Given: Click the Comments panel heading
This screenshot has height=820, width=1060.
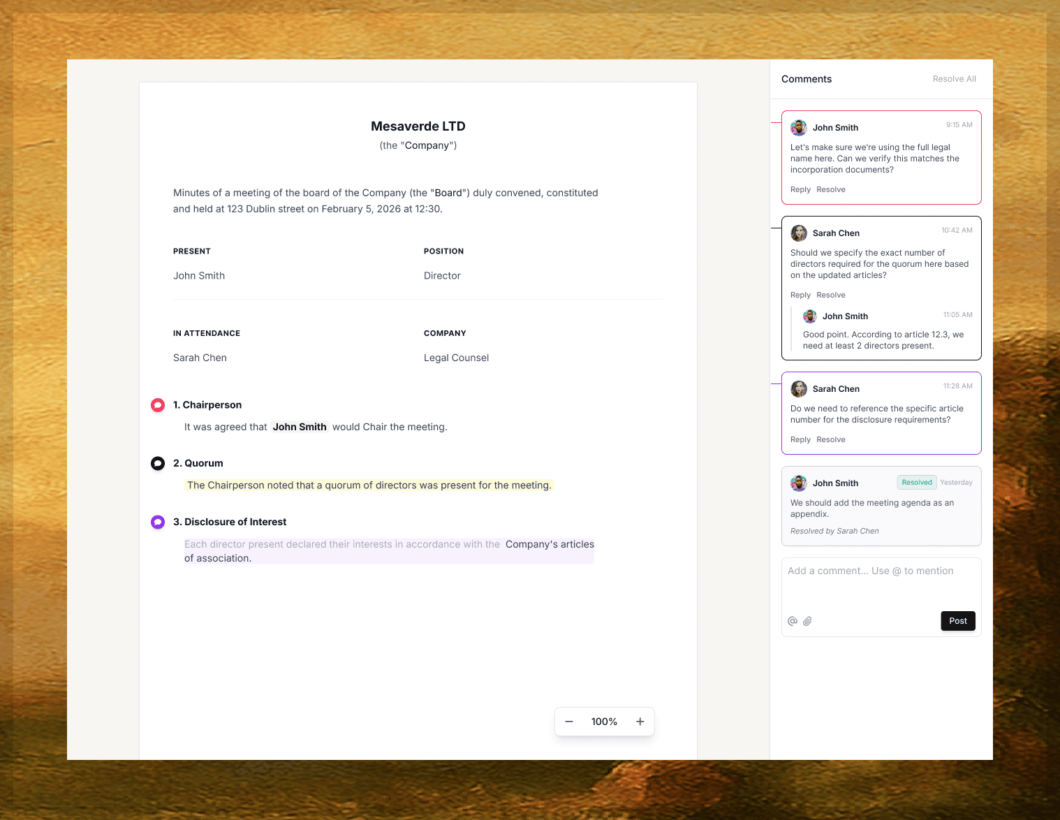Looking at the screenshot, I should pos(807,79).
